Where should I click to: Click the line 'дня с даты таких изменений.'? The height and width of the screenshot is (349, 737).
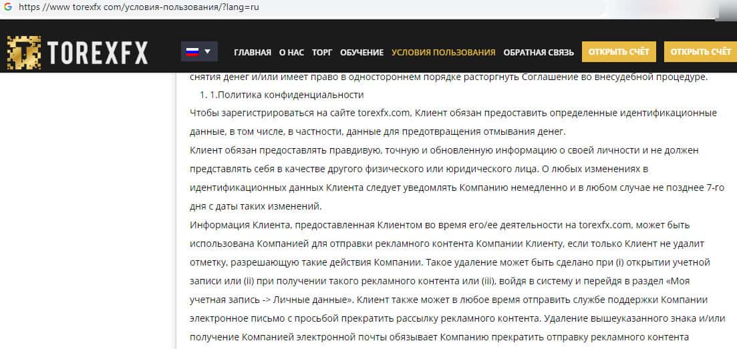(256, 206)
